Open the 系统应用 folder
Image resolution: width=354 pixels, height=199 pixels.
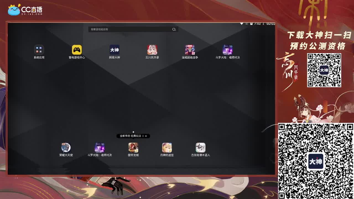[x=39, y=50]
